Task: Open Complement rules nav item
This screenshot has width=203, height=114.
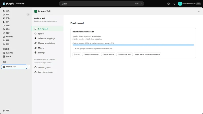Action: [48, 72]
